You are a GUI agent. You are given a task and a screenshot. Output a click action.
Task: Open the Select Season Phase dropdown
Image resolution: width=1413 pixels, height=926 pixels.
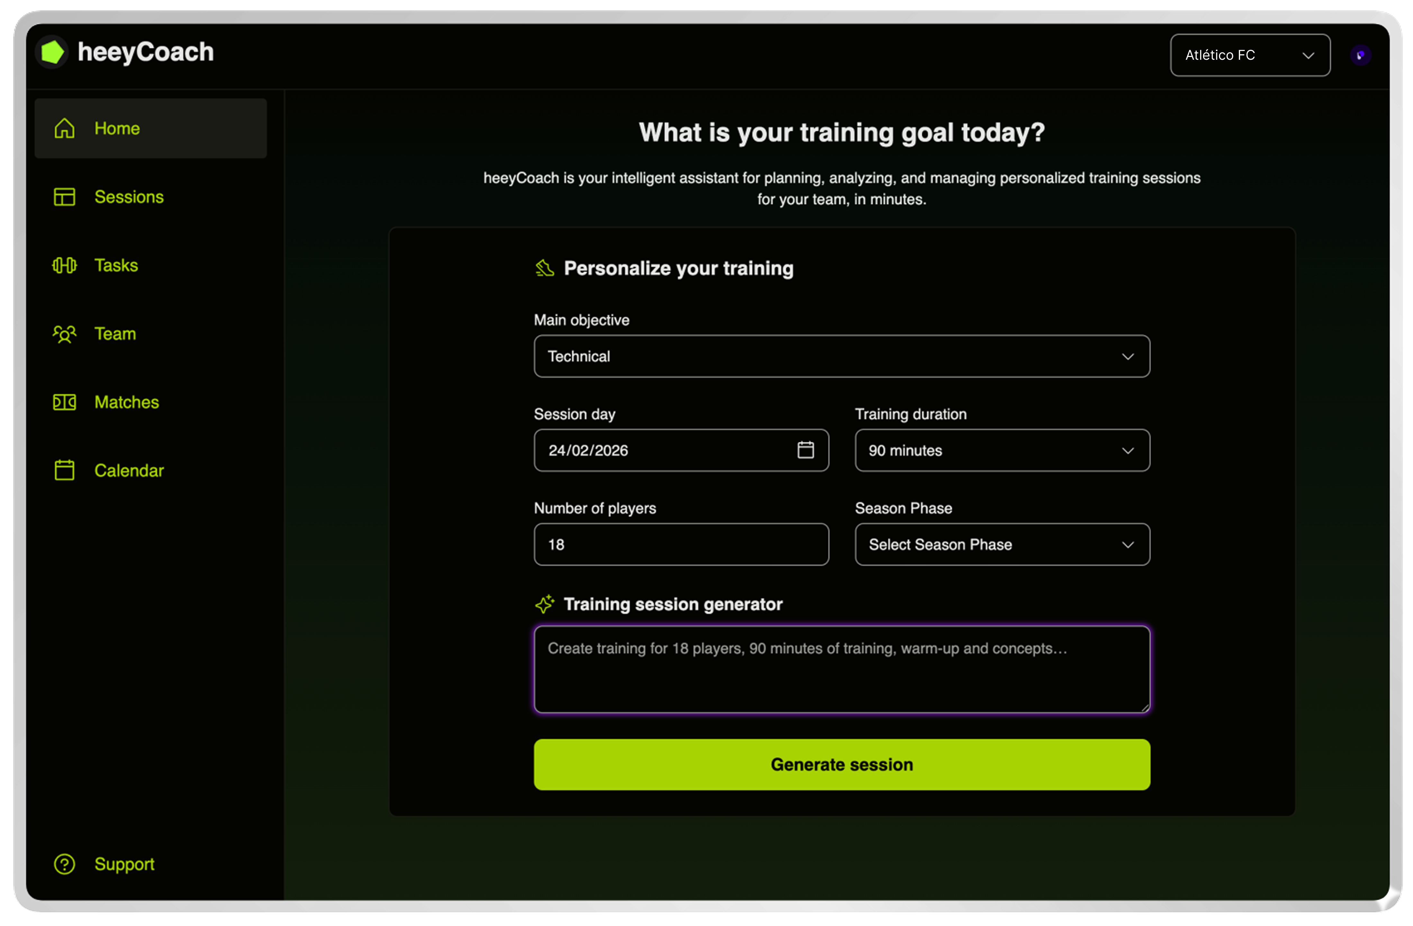1001,544
